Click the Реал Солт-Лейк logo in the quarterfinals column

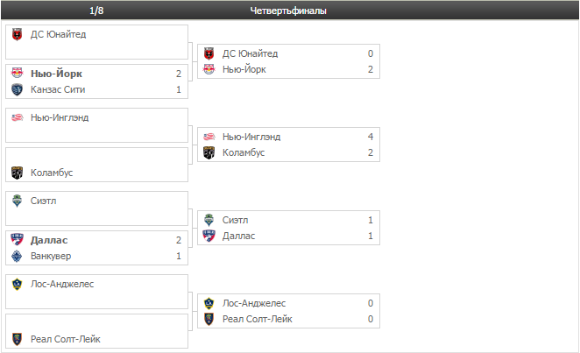[209, 319]
